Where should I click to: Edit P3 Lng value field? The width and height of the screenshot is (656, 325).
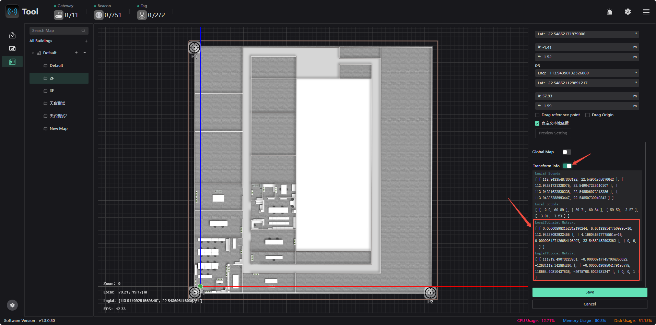(x=587, y=73)
